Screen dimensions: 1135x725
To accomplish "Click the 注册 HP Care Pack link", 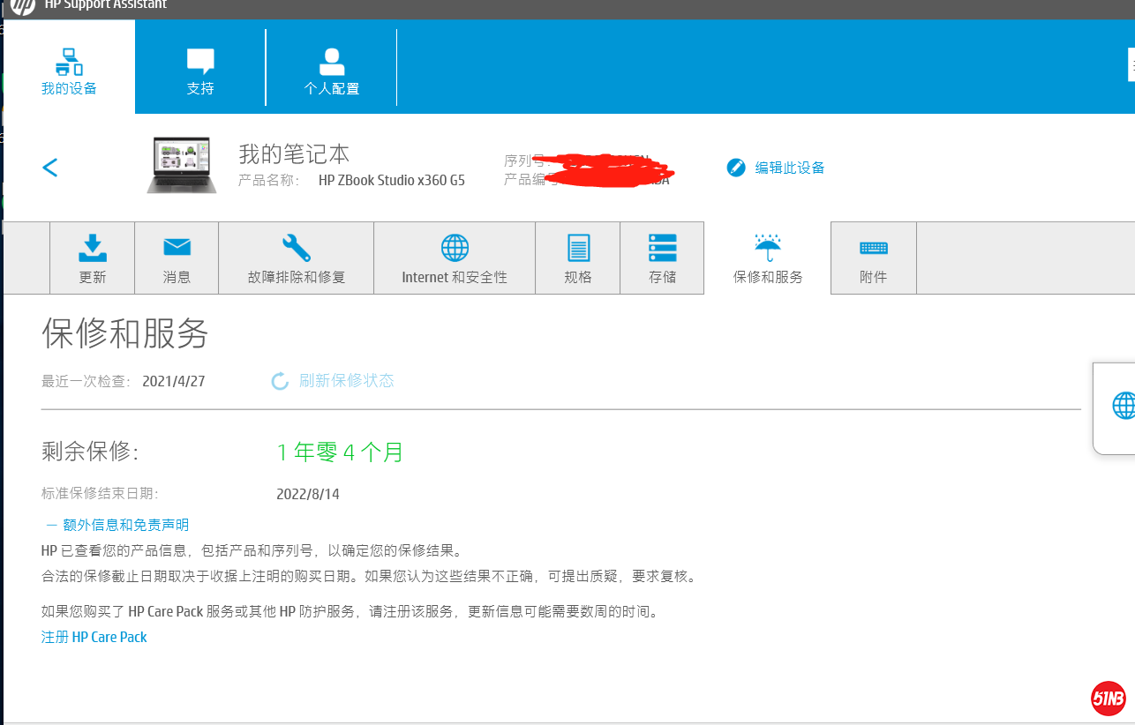I will point(94,637).
